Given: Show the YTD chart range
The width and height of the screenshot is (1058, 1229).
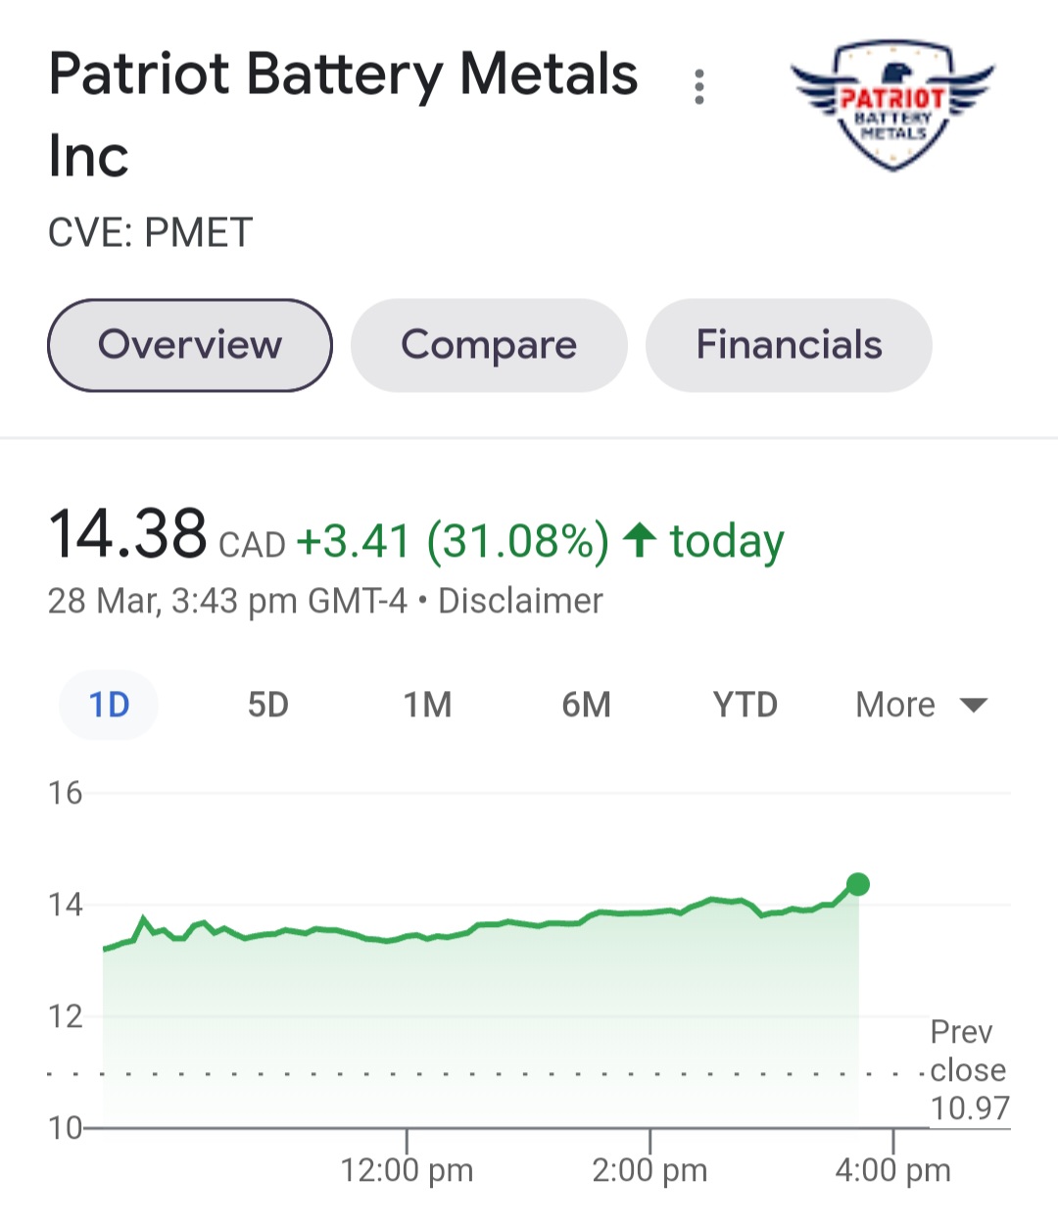Looking at the screenshot, I should point(745,705).
